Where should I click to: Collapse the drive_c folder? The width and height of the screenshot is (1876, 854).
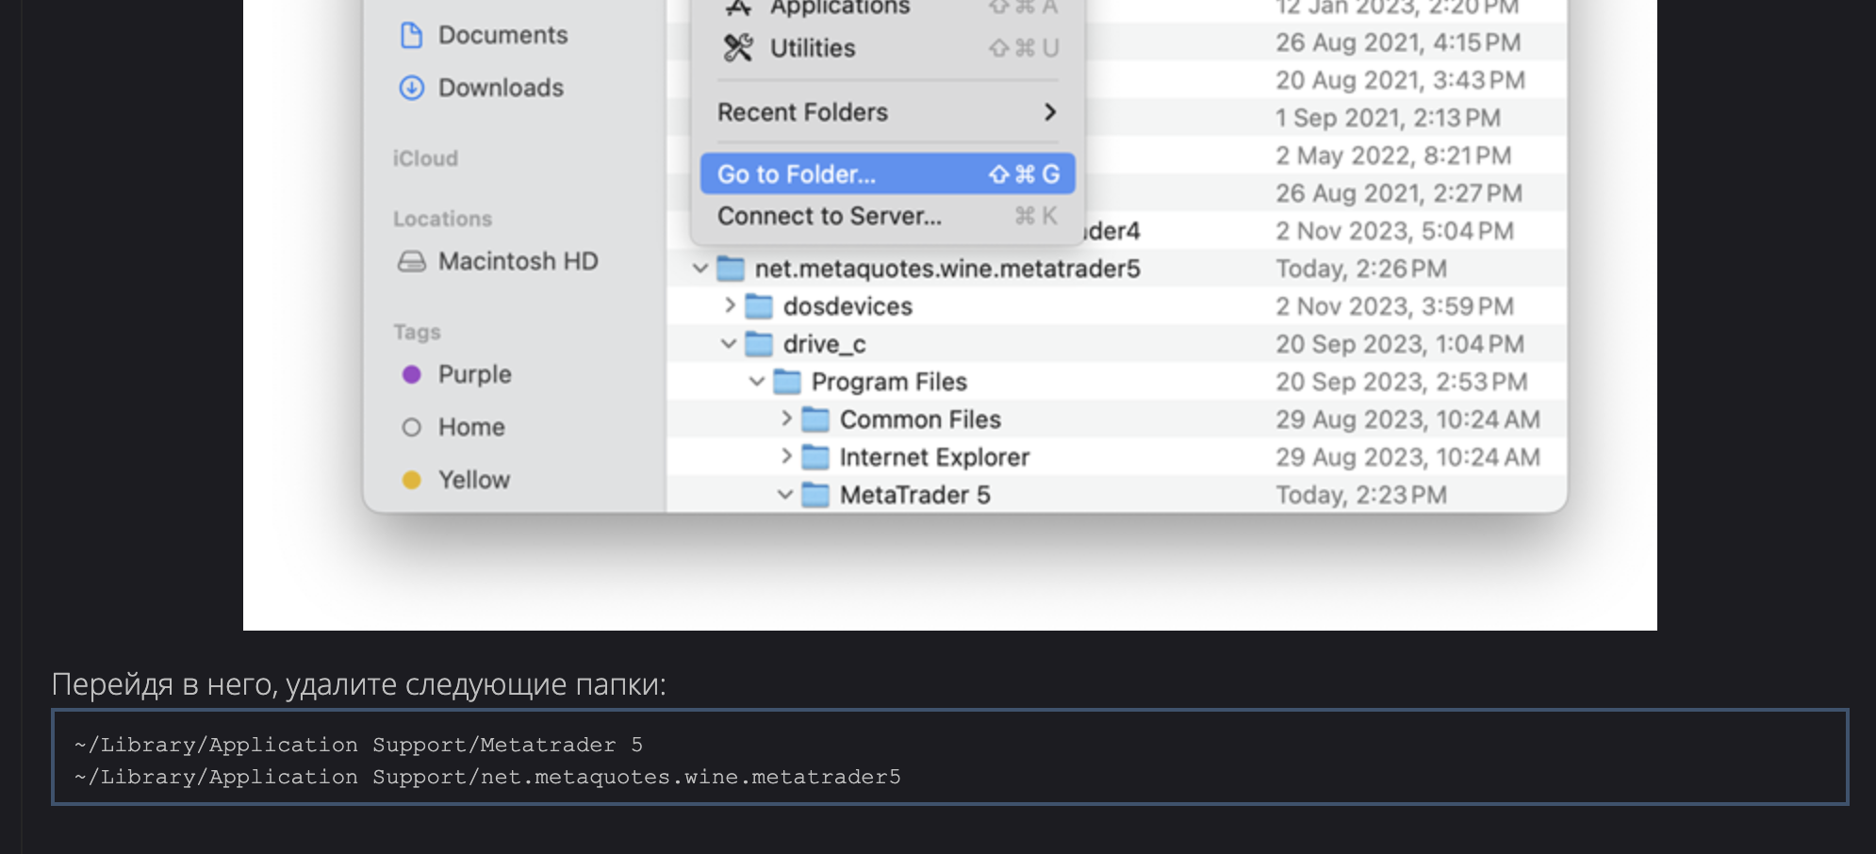tap(728, 344)
